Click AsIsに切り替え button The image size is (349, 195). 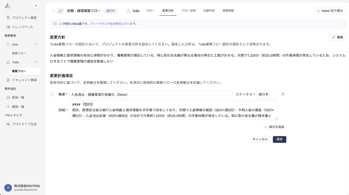click(330, 11)
